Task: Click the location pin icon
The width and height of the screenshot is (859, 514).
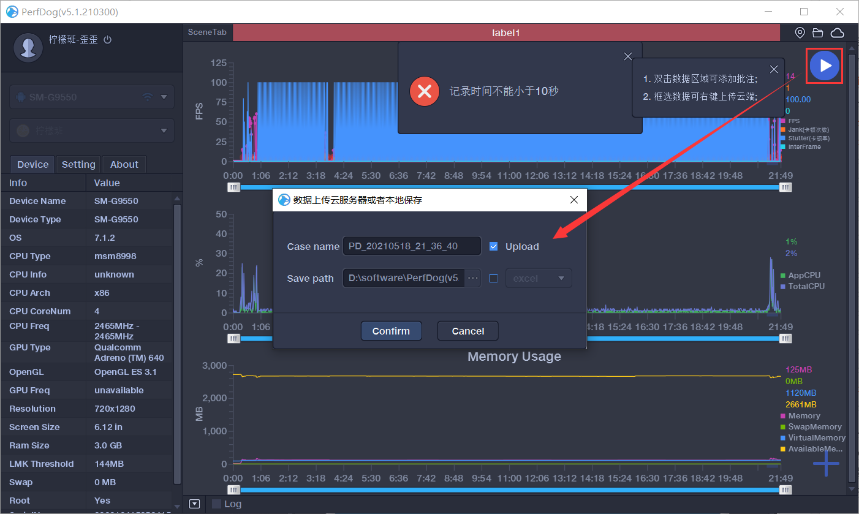Action: [x=800, y=32]
